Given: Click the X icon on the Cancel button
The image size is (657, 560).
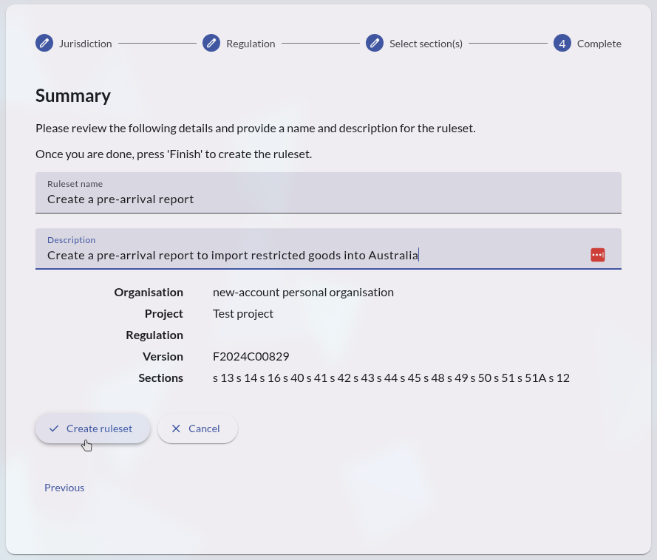Looking at the screenshot, I should (176, 428).
